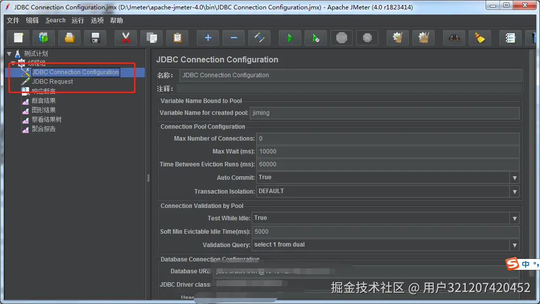
Task: Collapse the 线程组 tree node arrow
Action: [13, 63]
